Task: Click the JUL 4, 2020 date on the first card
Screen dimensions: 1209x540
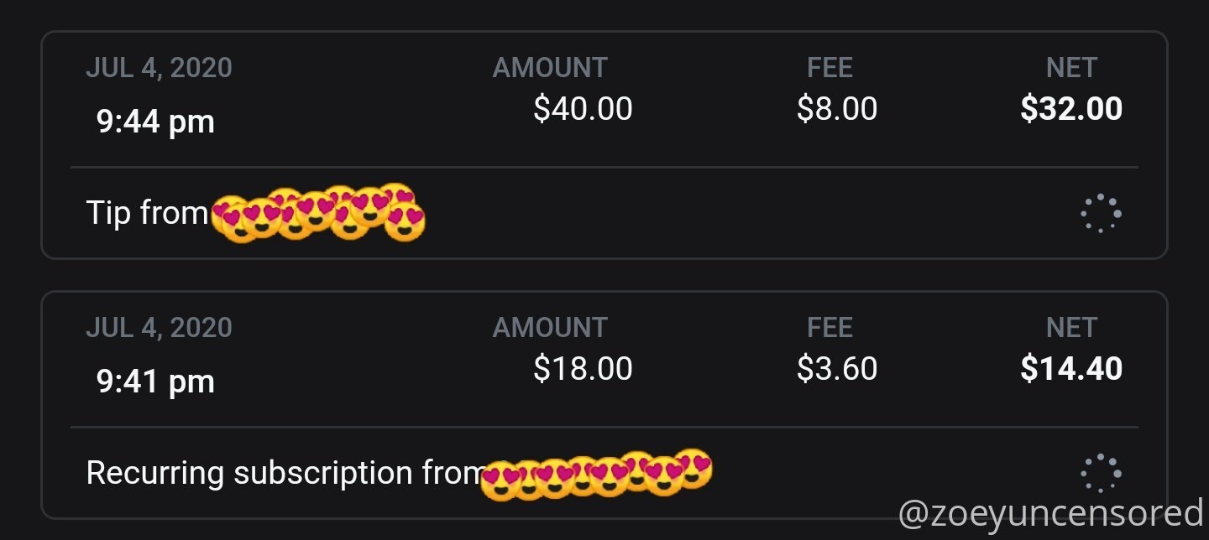Action: click(159, 68)
